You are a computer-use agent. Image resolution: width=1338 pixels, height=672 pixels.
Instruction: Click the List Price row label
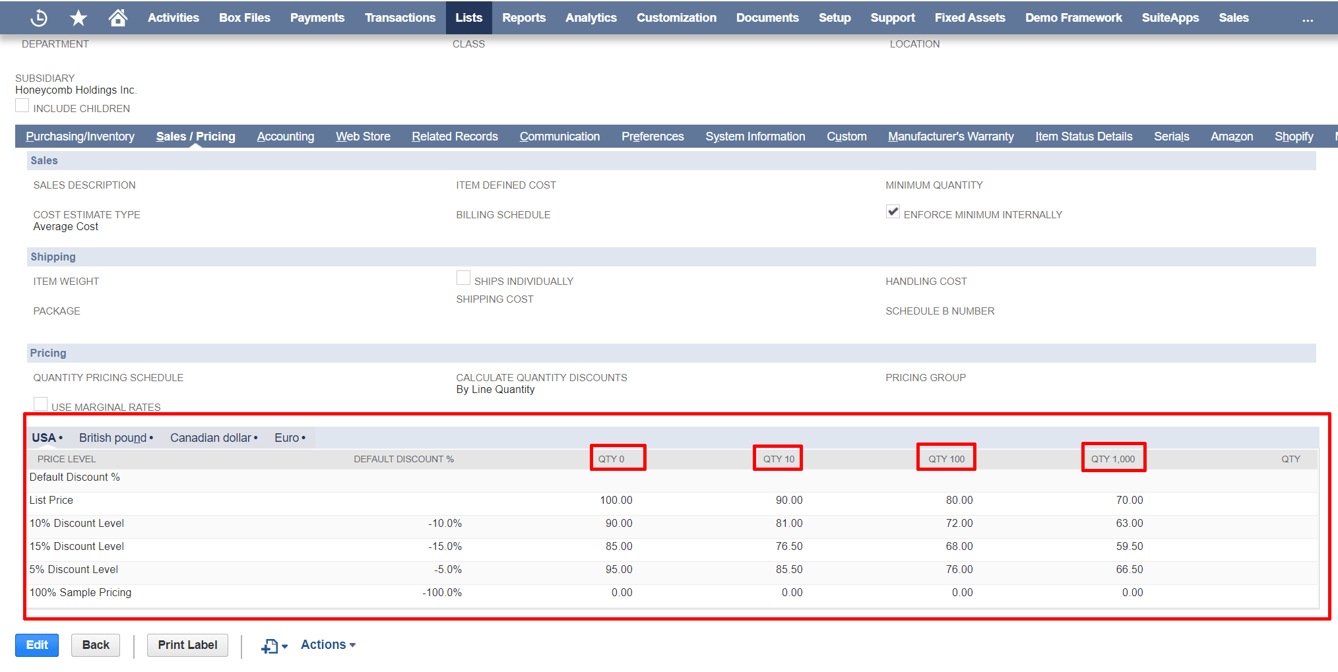51,501
